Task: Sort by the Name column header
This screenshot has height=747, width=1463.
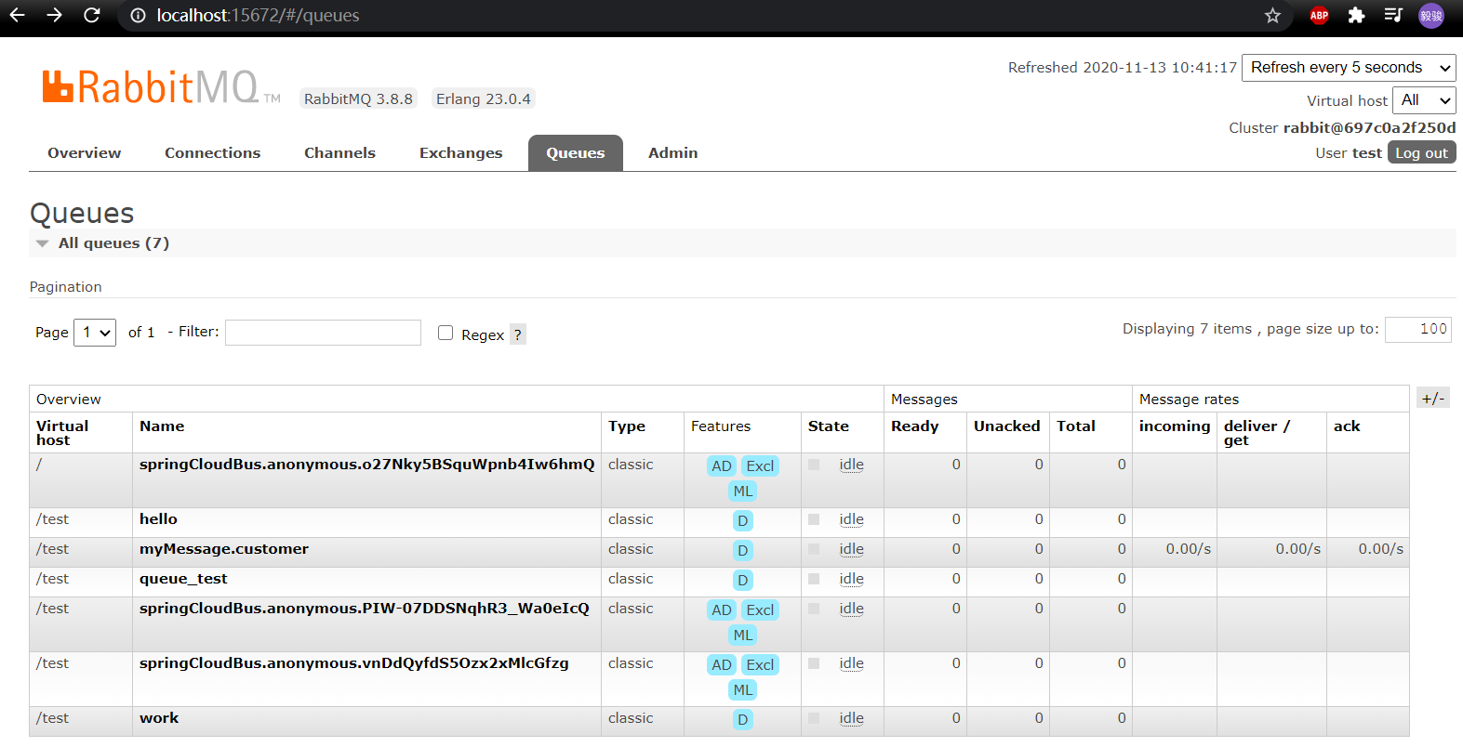Action: click(162, 426)
